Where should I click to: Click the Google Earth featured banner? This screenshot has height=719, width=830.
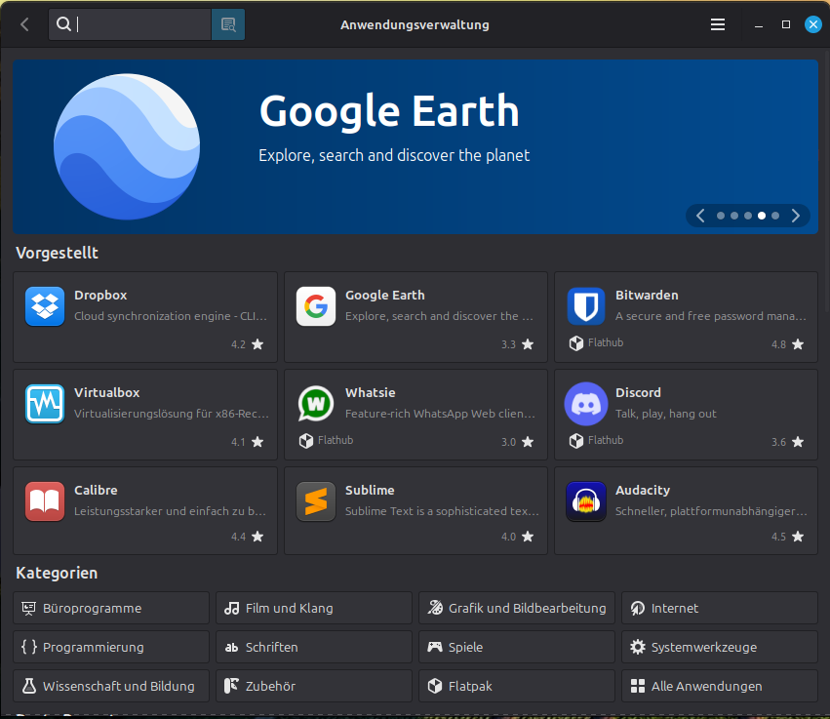coord(415,146)
